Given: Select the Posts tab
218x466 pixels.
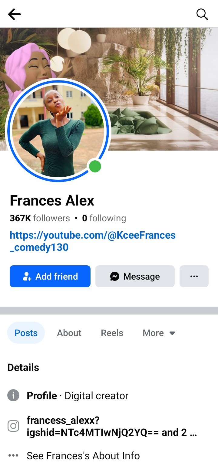Looking at the screenshot, I should (26, 333).
